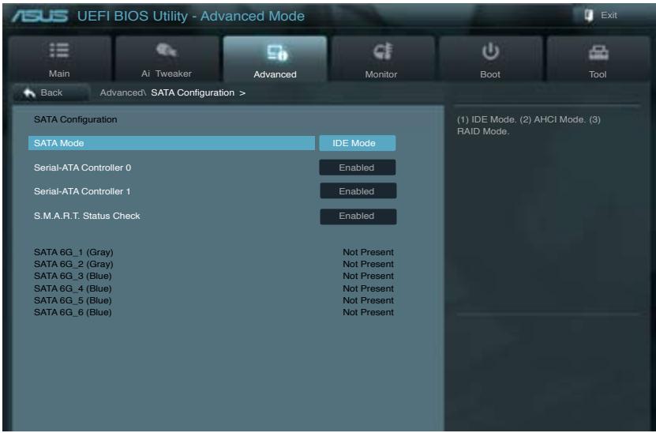Click Not Present for SATA 6G_2
656x433 pixels.
(368, 264)
